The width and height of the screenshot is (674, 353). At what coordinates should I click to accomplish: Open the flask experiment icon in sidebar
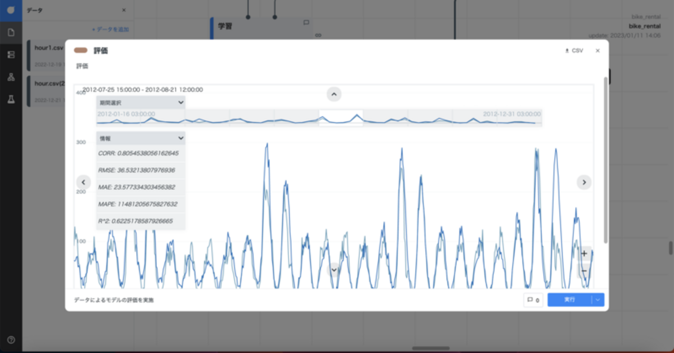tap(11, 100)
